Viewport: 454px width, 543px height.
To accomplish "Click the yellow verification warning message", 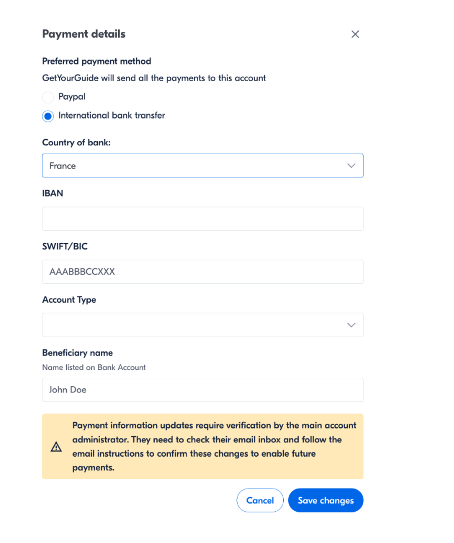I will coord(214,447).
